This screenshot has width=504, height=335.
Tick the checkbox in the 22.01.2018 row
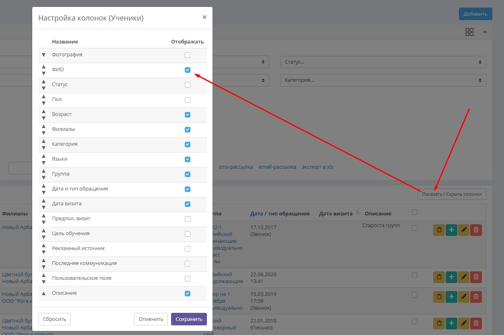(415, 321)
